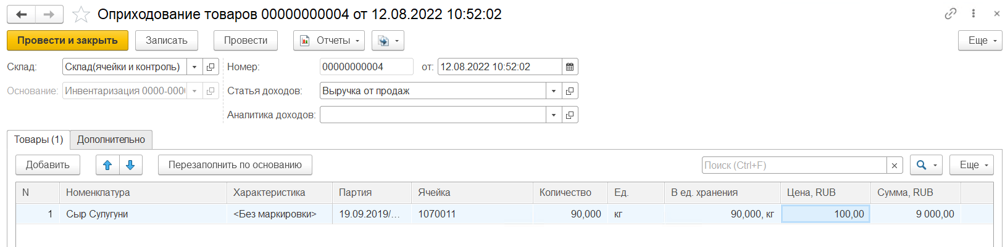Click Перезаполнить по основанию button
The width and height of the screenshot is (1005, 247).
(235, 165)
